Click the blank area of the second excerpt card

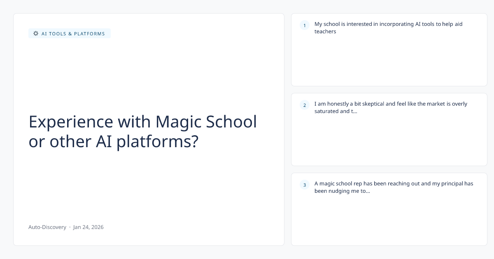(389, 142)
